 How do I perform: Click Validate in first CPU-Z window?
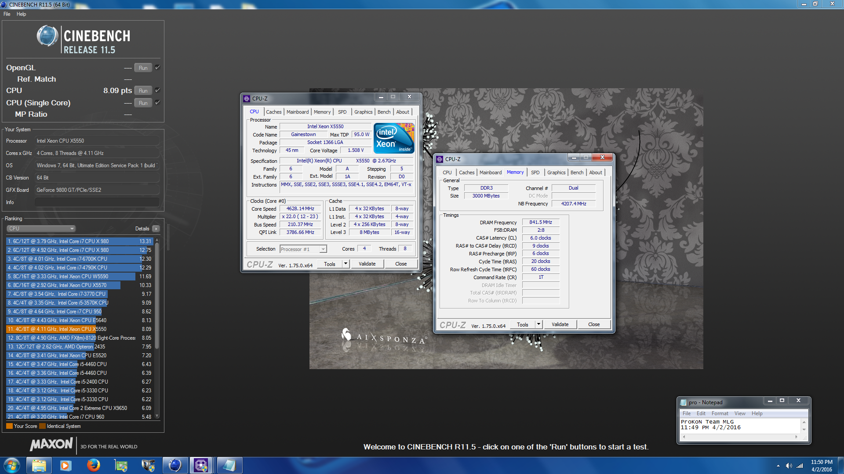367,264
